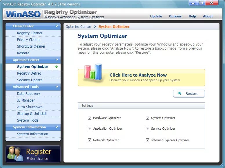Open System Tools
The width and height of the screenshot is (225, 168).
pyautogui.click(x=33, y=120)
